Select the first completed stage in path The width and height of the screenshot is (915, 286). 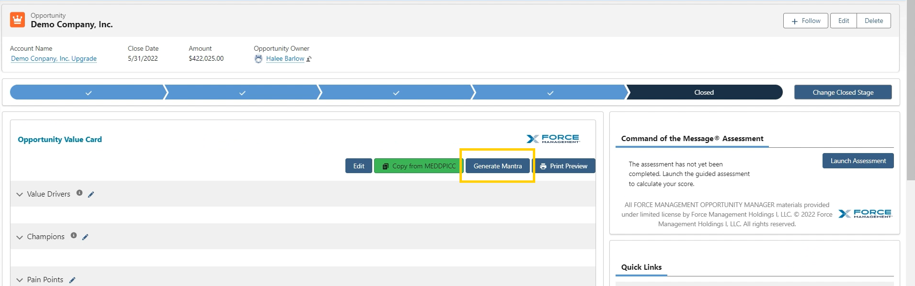88,92
